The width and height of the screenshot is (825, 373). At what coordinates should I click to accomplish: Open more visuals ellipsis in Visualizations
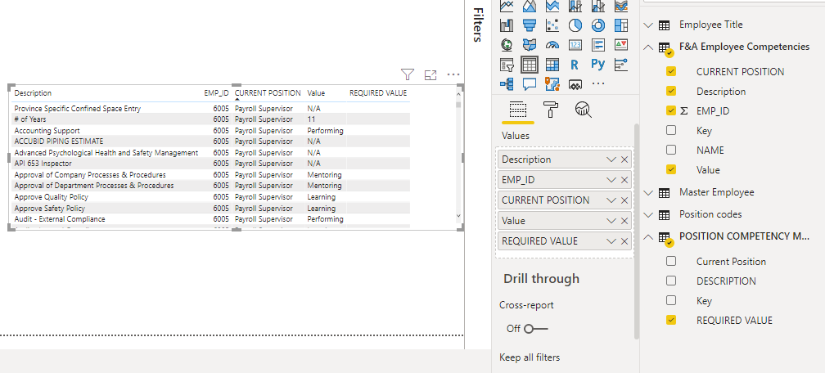pyautogui.click(x=598, y=83)
